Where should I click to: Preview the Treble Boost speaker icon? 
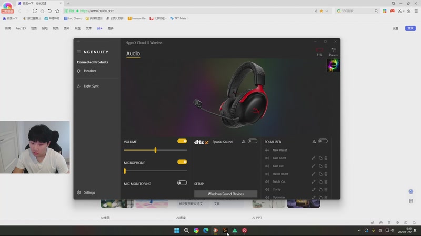(x=267, y=174)
